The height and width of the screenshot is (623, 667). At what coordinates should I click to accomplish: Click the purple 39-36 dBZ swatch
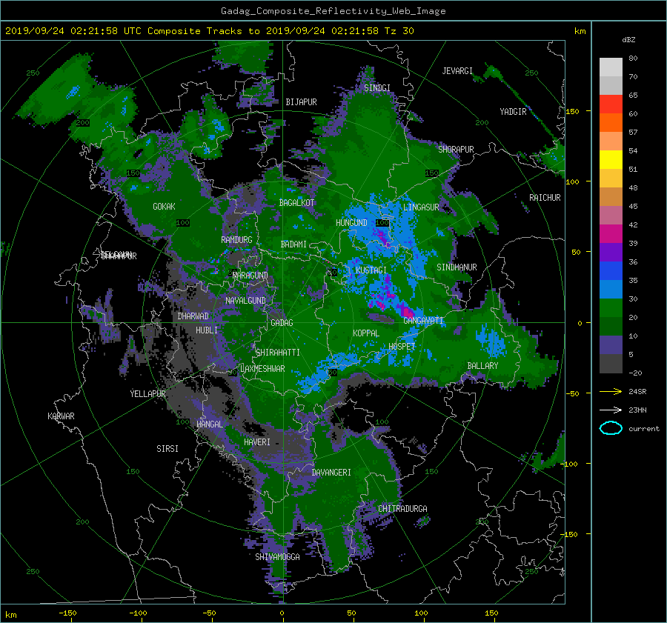click(611, 253)
